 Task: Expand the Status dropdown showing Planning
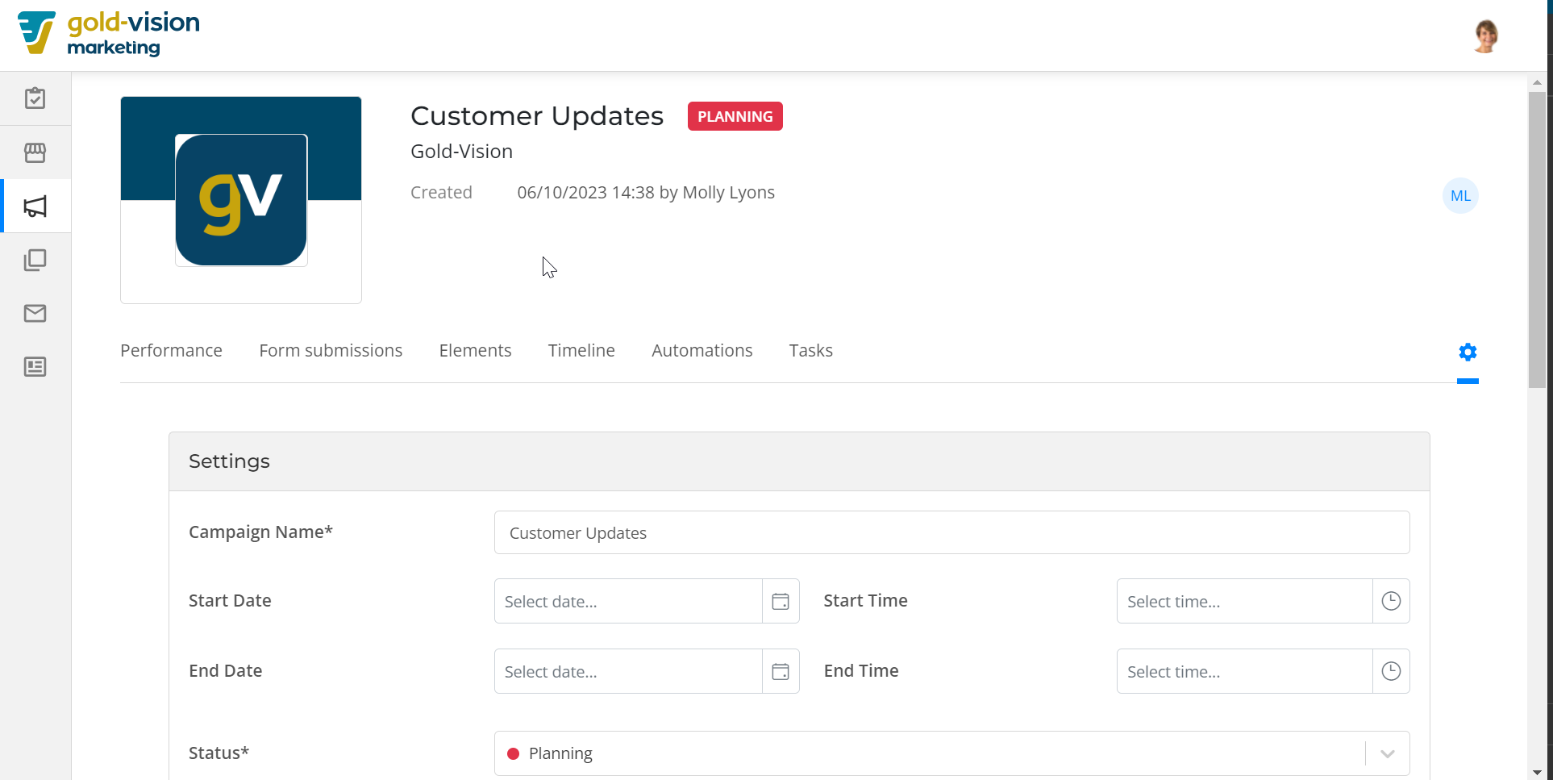pos(951,753)
